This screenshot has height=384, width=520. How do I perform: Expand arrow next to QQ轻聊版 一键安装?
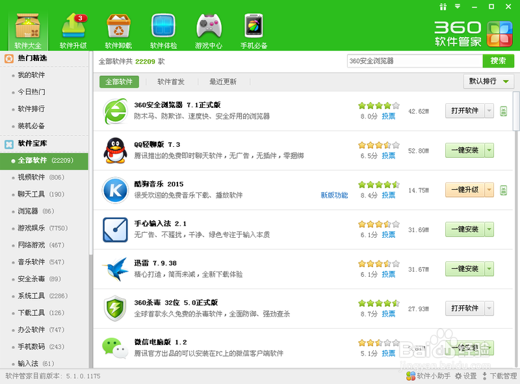[x=489, y=150]
